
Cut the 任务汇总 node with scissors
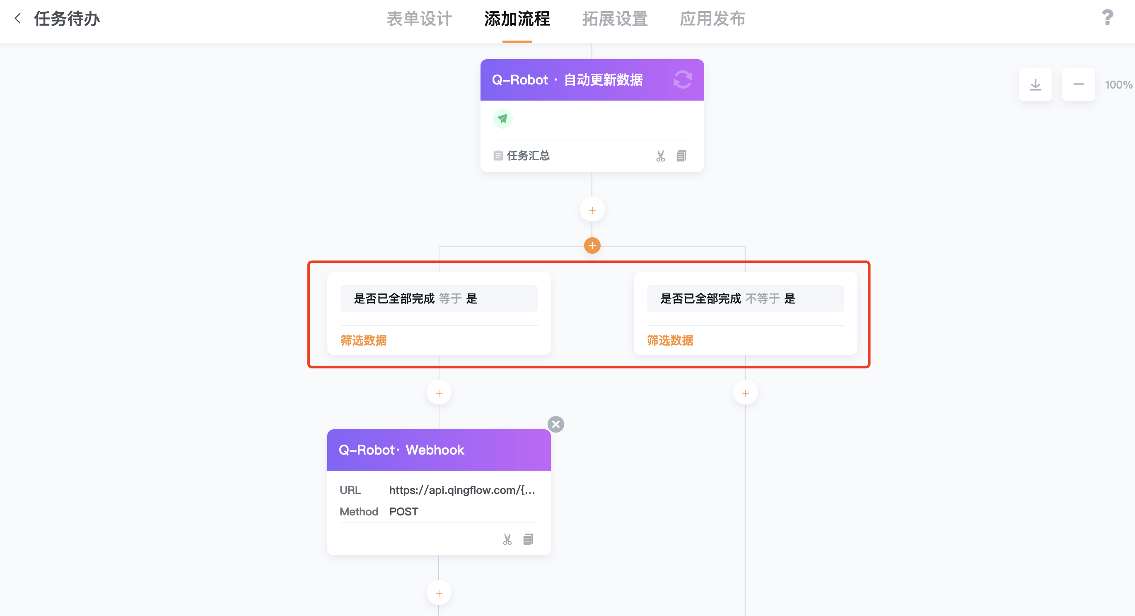pyautogui.click(x=660, y=156)
